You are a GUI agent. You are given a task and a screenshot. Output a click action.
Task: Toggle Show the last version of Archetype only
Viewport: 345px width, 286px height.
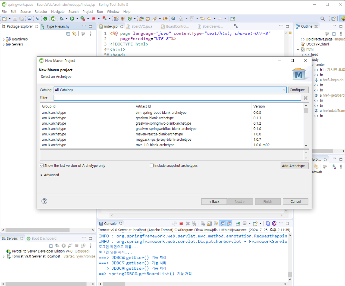coord(42,165)
